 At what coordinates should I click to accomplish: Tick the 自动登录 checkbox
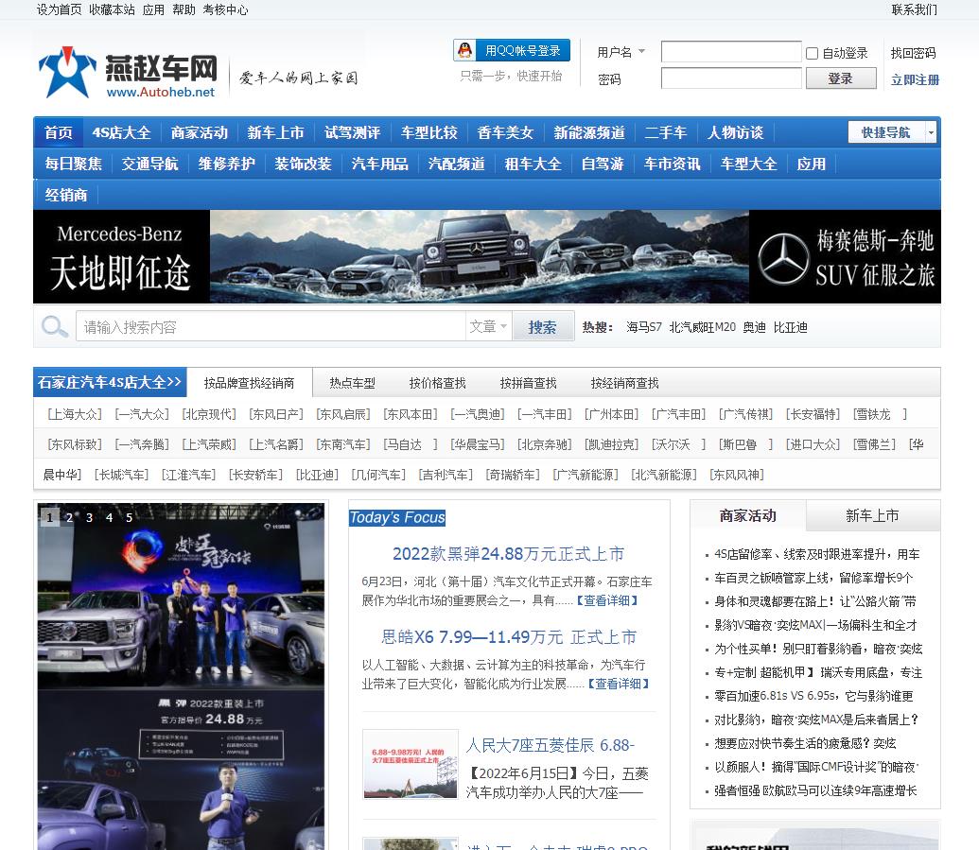click(812, 54)
